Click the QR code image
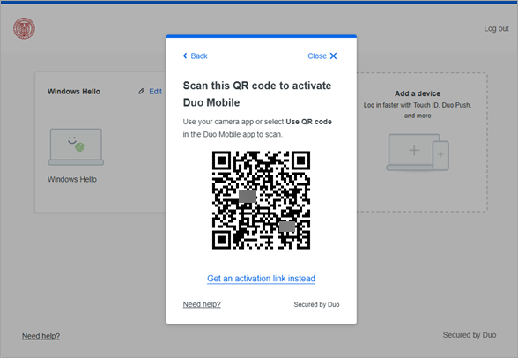The width and height of the screenshot is (518, 358). (261, 200)
